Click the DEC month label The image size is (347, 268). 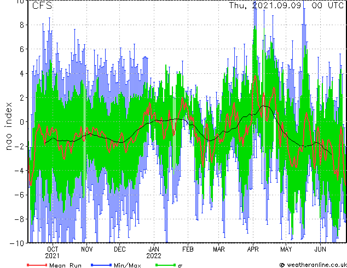[x=120, y=249]
